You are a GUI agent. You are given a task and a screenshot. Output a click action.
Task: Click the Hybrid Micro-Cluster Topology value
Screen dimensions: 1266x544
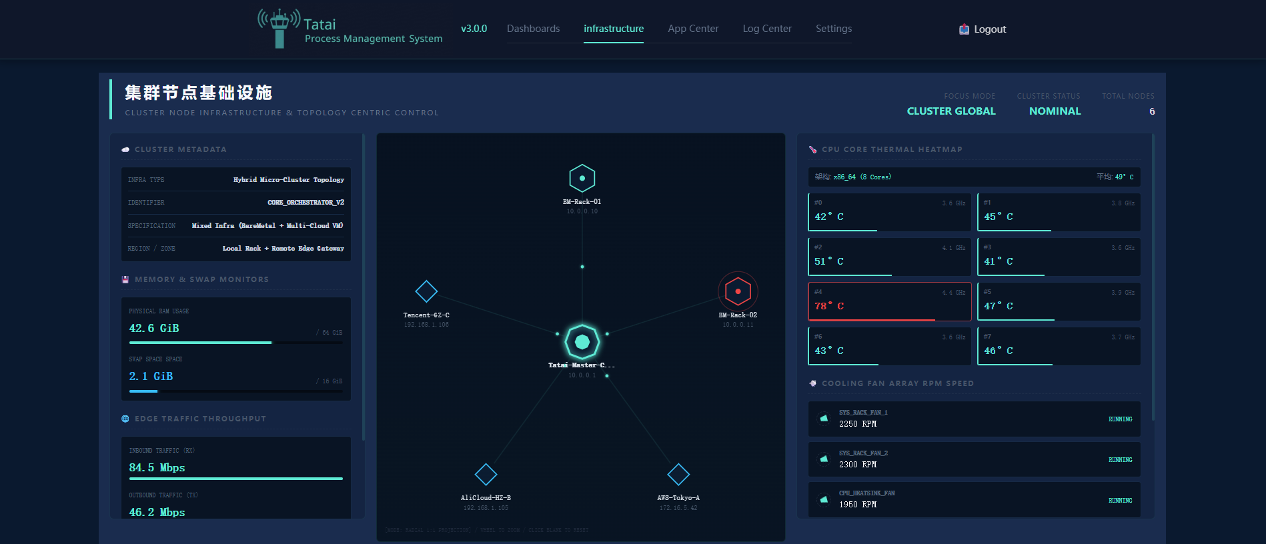(x=289, y=180)
